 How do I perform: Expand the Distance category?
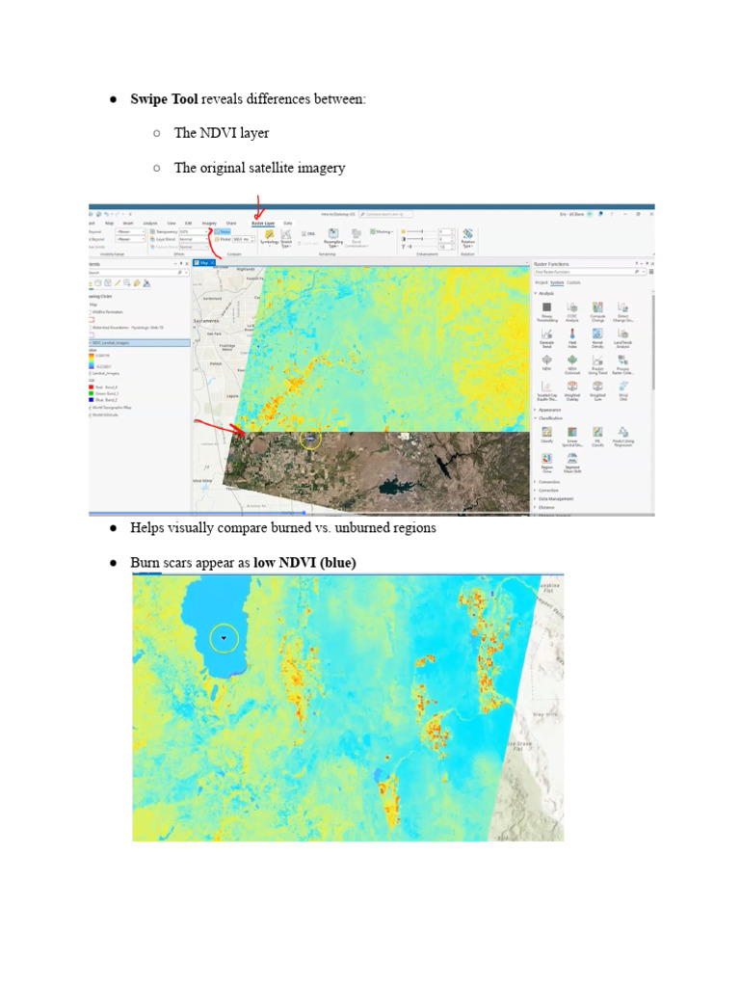coord(536,507)
